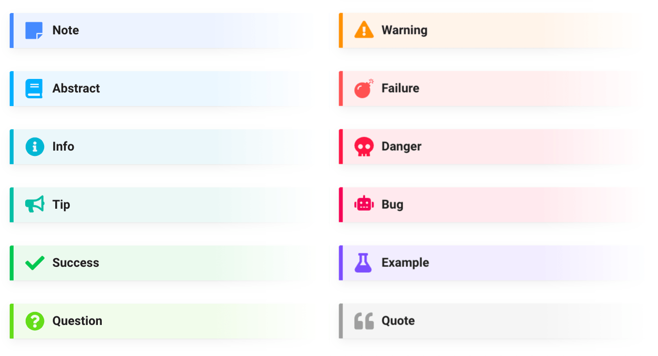Click the Failure bomb icon
The image size is (658, 356).
click(363, 88)
